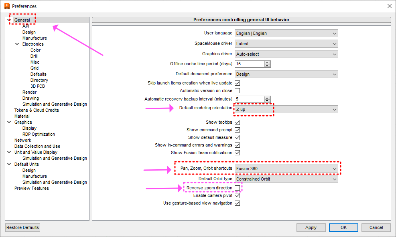Select Simulation and Generative Design under General
396x237 pixels.
pyautogui.click(x=55, y=104)
